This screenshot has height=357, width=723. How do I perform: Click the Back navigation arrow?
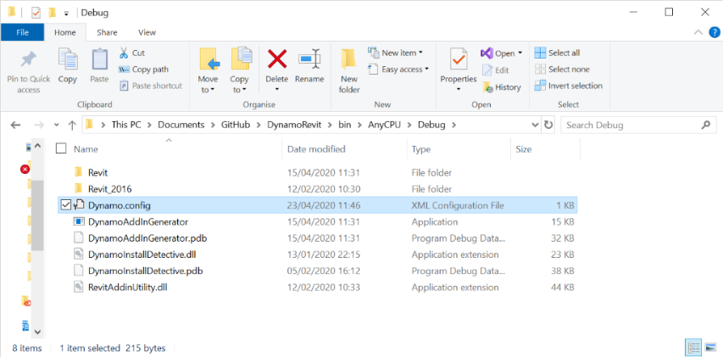point(15,125)
